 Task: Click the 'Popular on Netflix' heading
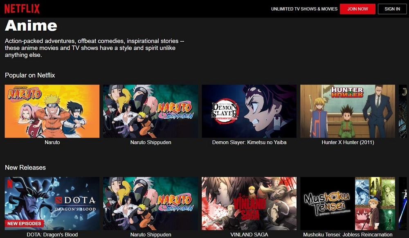coord(30,75)
